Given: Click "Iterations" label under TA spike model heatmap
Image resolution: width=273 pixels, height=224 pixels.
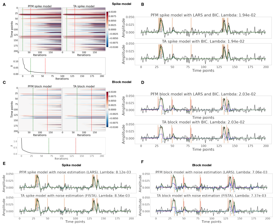Looking at the screenshot, I should 84,55.
